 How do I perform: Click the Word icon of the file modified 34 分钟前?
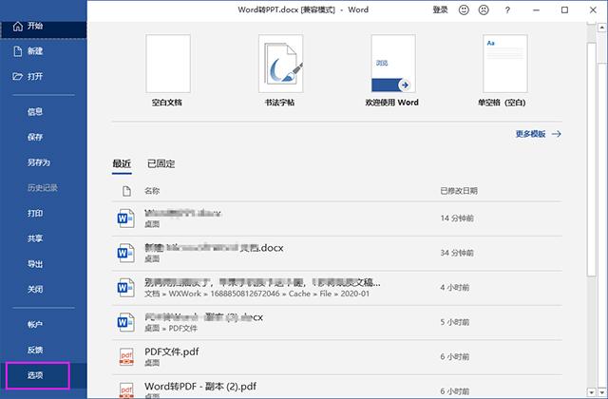[125, 253]
